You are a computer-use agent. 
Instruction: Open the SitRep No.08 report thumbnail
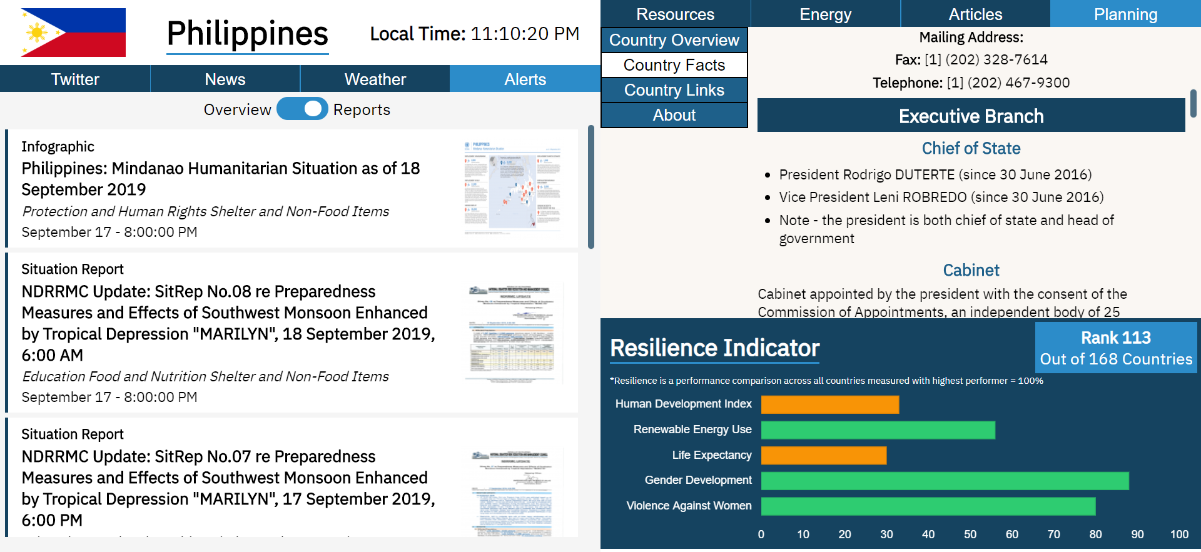click(513, 333)
